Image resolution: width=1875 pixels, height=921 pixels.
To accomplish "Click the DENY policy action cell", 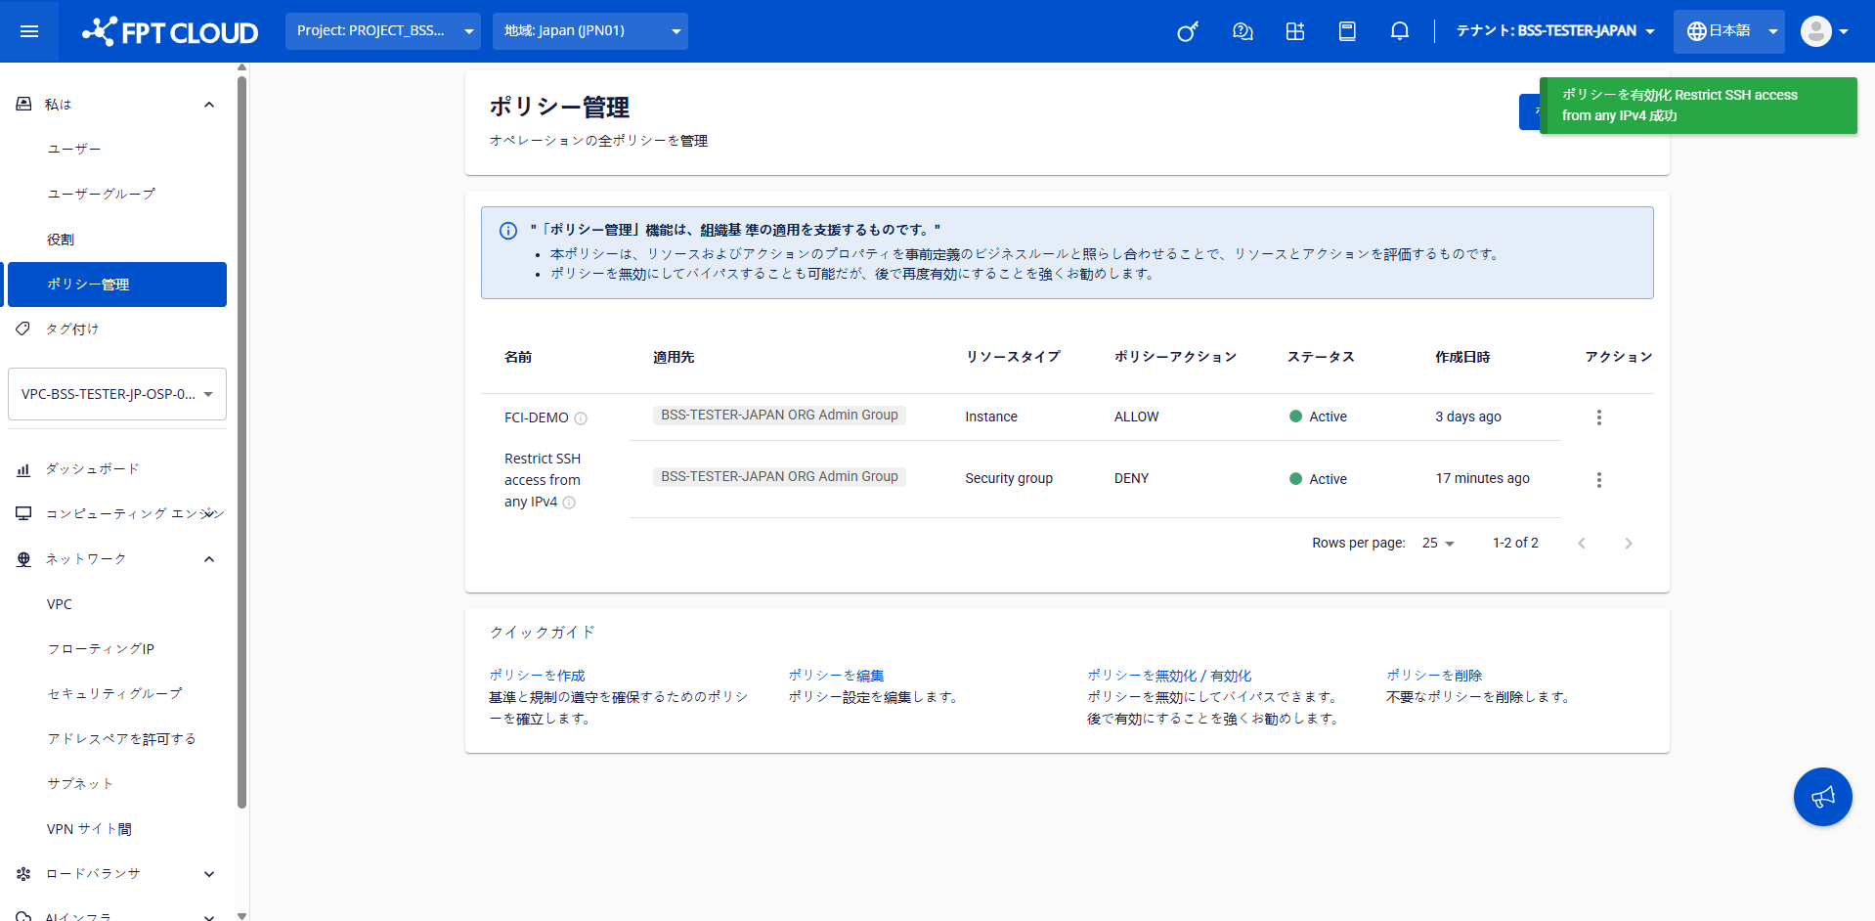I will [1131, 479].
